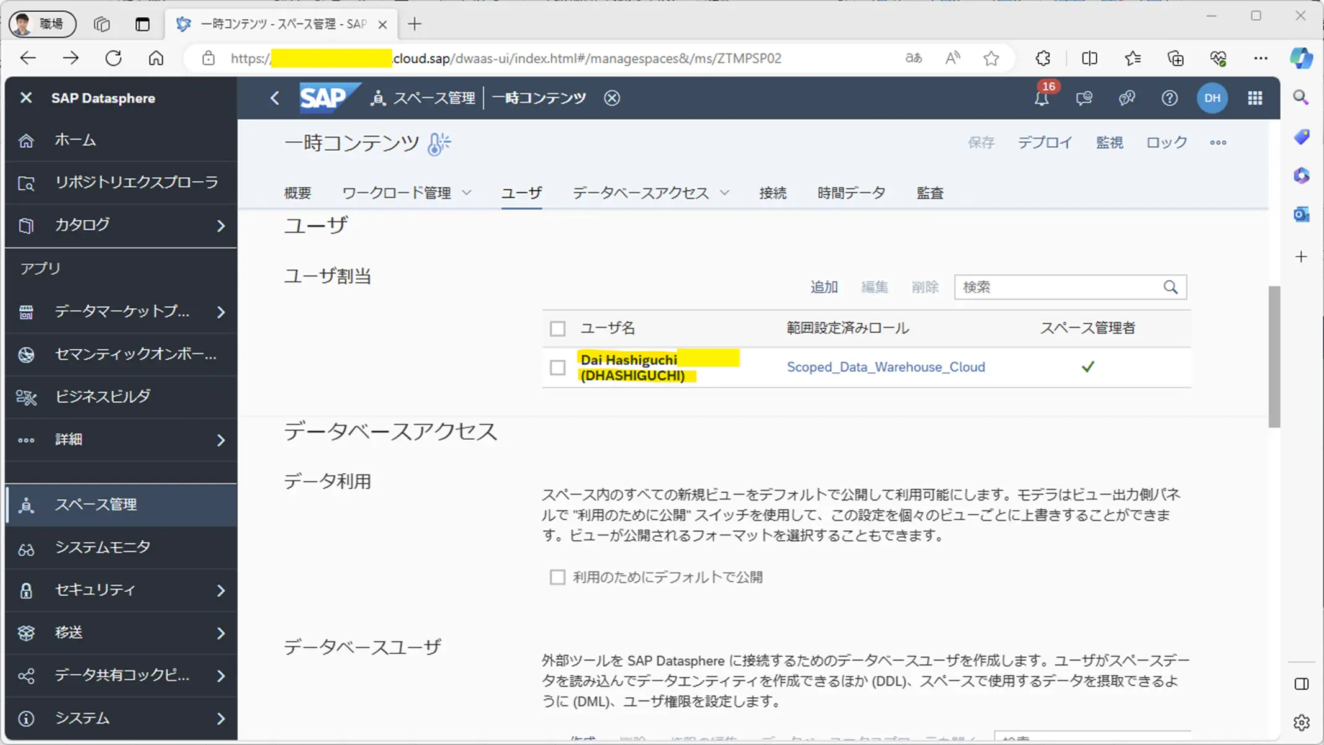Select スペース管理 in the sidebar
This screenshot has width=1324, height=745.
[x=121, y=505]
